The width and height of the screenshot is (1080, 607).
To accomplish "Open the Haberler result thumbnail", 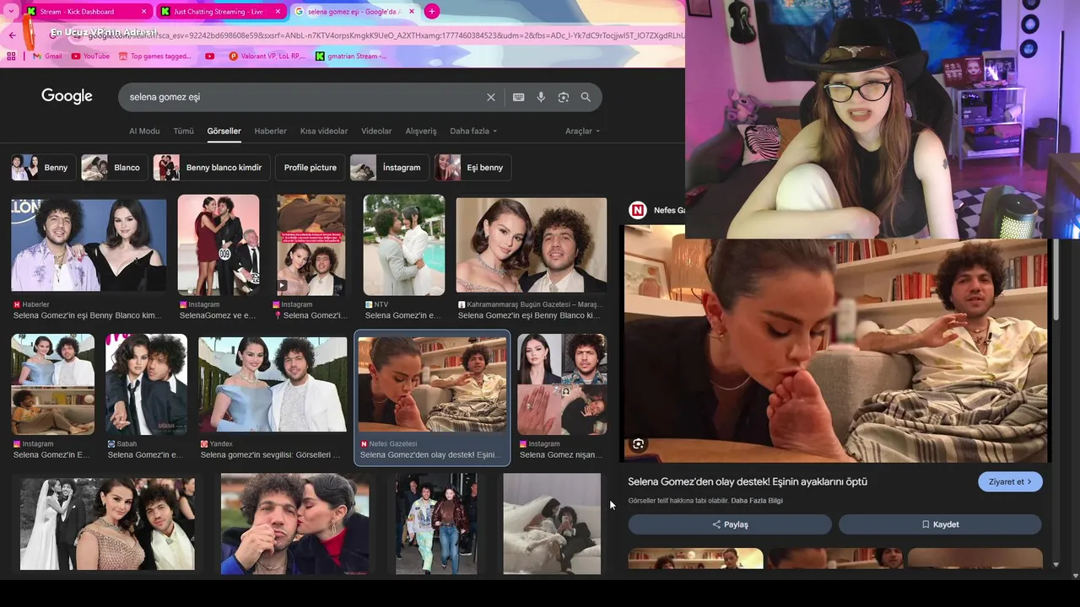I will (x=89, y=245).
